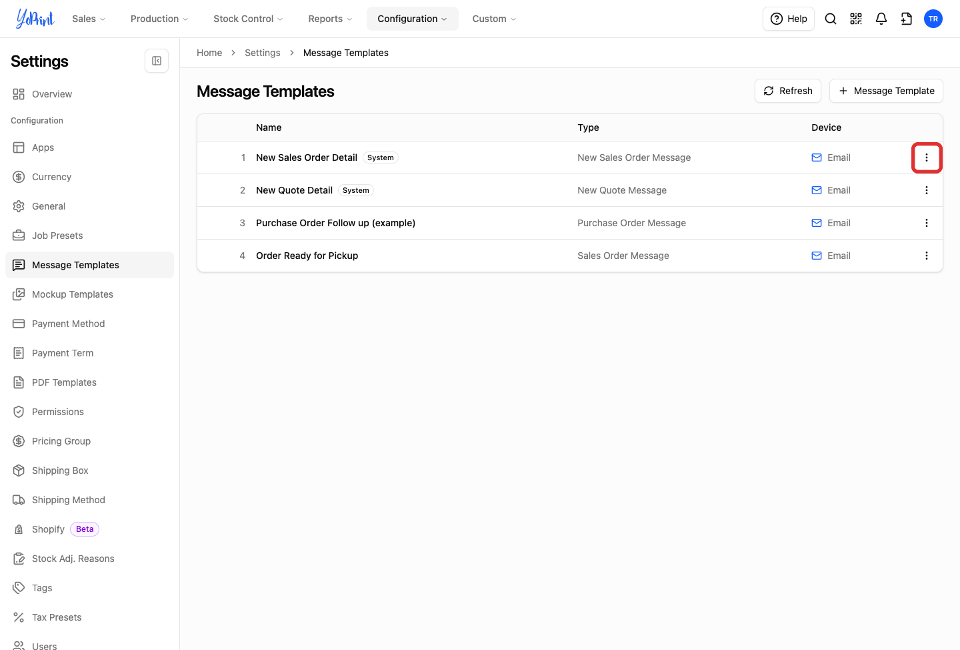Expand the Stock Control menu
This screenshot has height=650, width=960.
[x=248, y=19]
